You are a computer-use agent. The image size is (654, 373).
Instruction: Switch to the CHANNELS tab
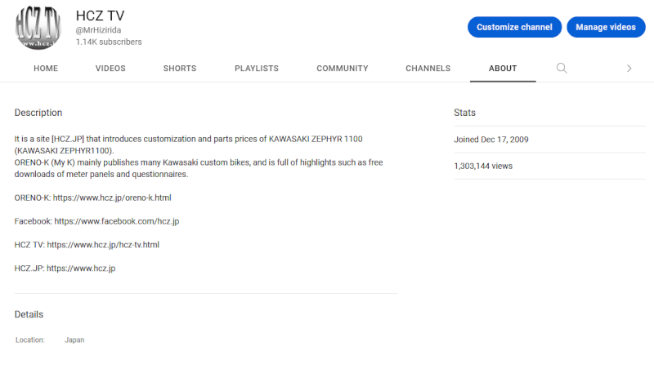(428, 69)
